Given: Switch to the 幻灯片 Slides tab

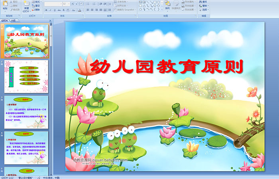Looking at the screenshot, I should click(5, 21).
